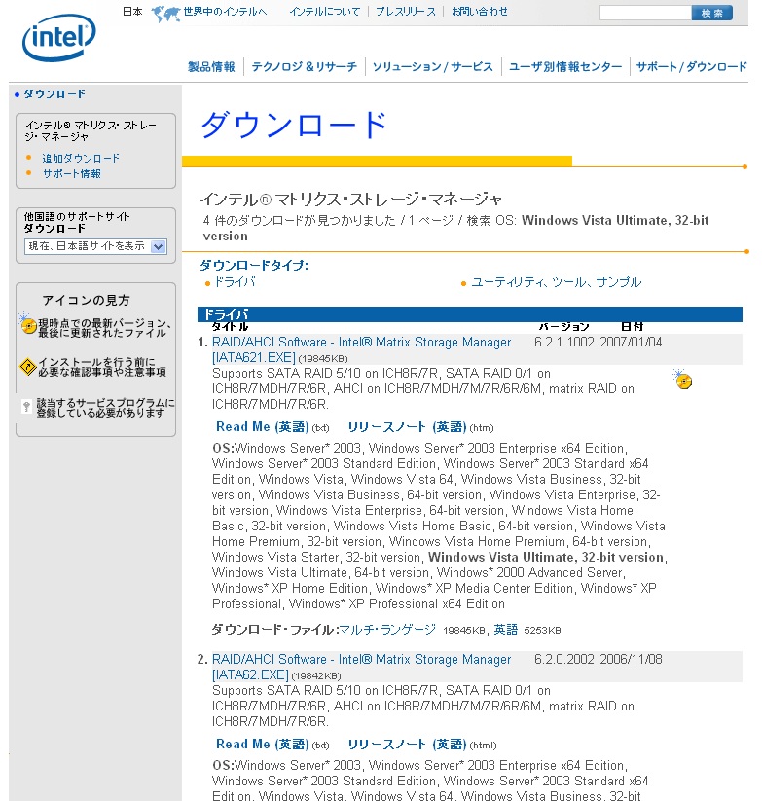Jump to ユーティリティ、ツール、サンプル type

coord(557,282)
